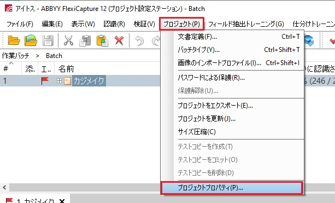Choose サイズ圧縮(C) menu entry
335x203 pixels.
coord(239,132)
